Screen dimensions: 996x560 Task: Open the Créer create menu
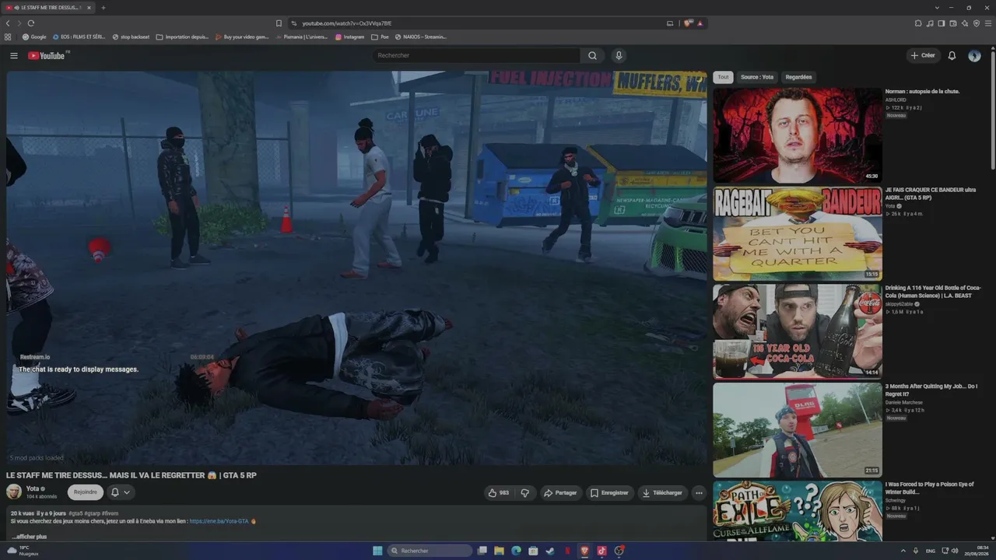923,56
